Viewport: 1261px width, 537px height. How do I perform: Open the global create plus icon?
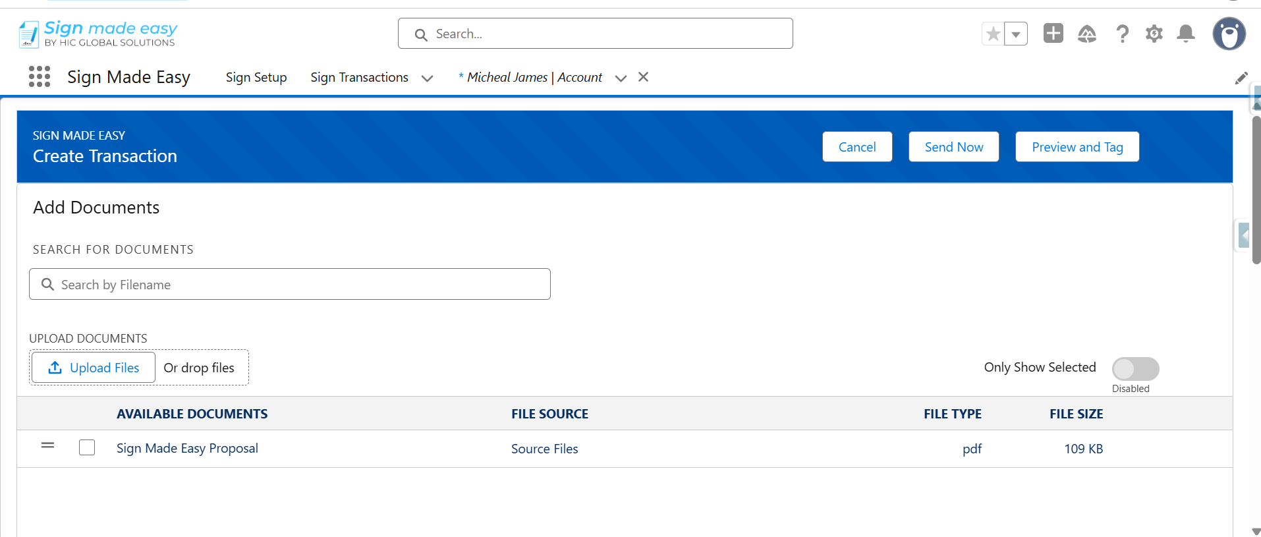[1053, 33]
